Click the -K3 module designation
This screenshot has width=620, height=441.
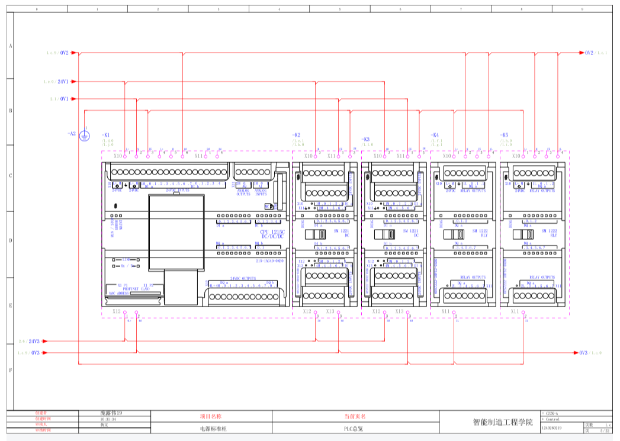tap(365, 140)
